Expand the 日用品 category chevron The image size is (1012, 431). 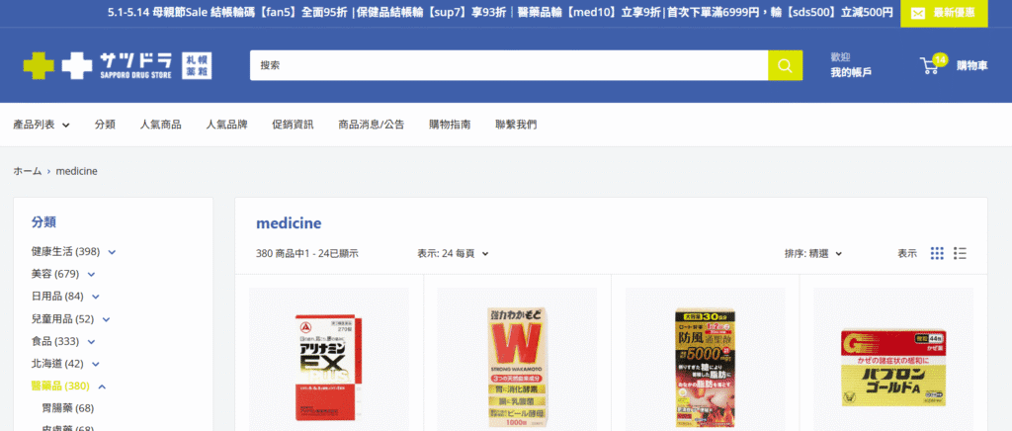click(x=96, y=297)
